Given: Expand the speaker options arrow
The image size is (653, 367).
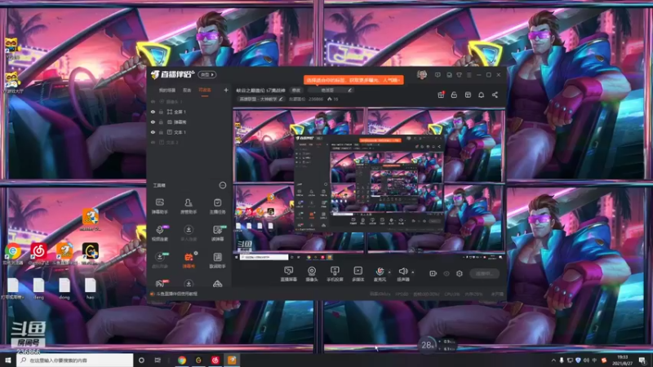Looking at the screenshot, I should 413,272.
